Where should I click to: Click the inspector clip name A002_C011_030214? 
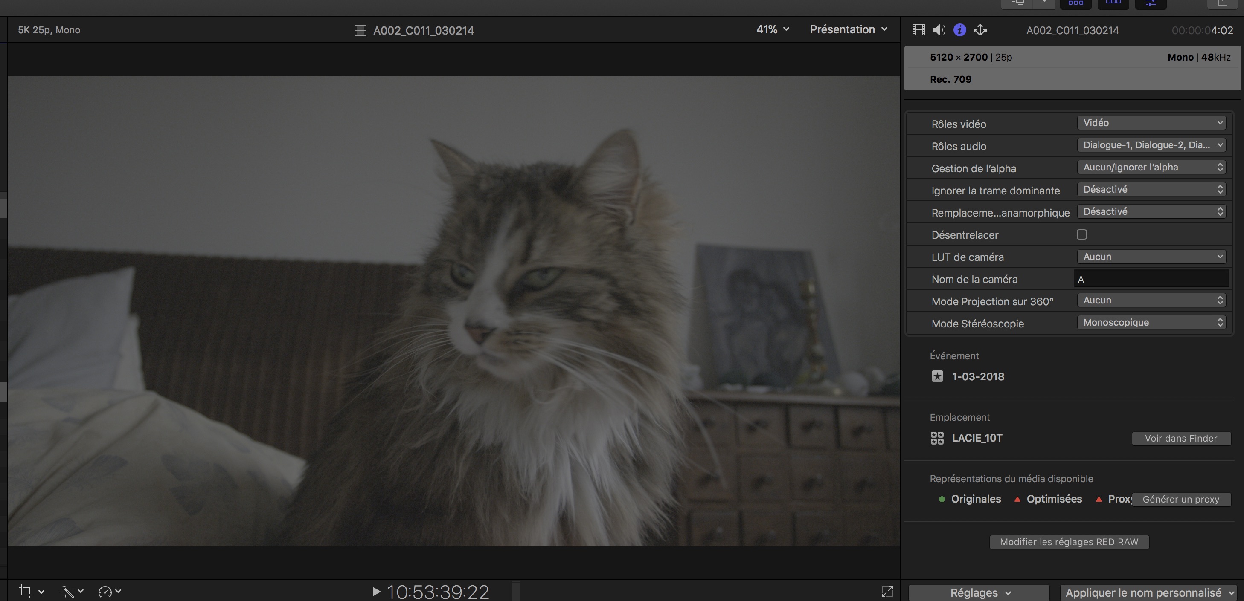pyautogui.click(x=1072, y=30)
